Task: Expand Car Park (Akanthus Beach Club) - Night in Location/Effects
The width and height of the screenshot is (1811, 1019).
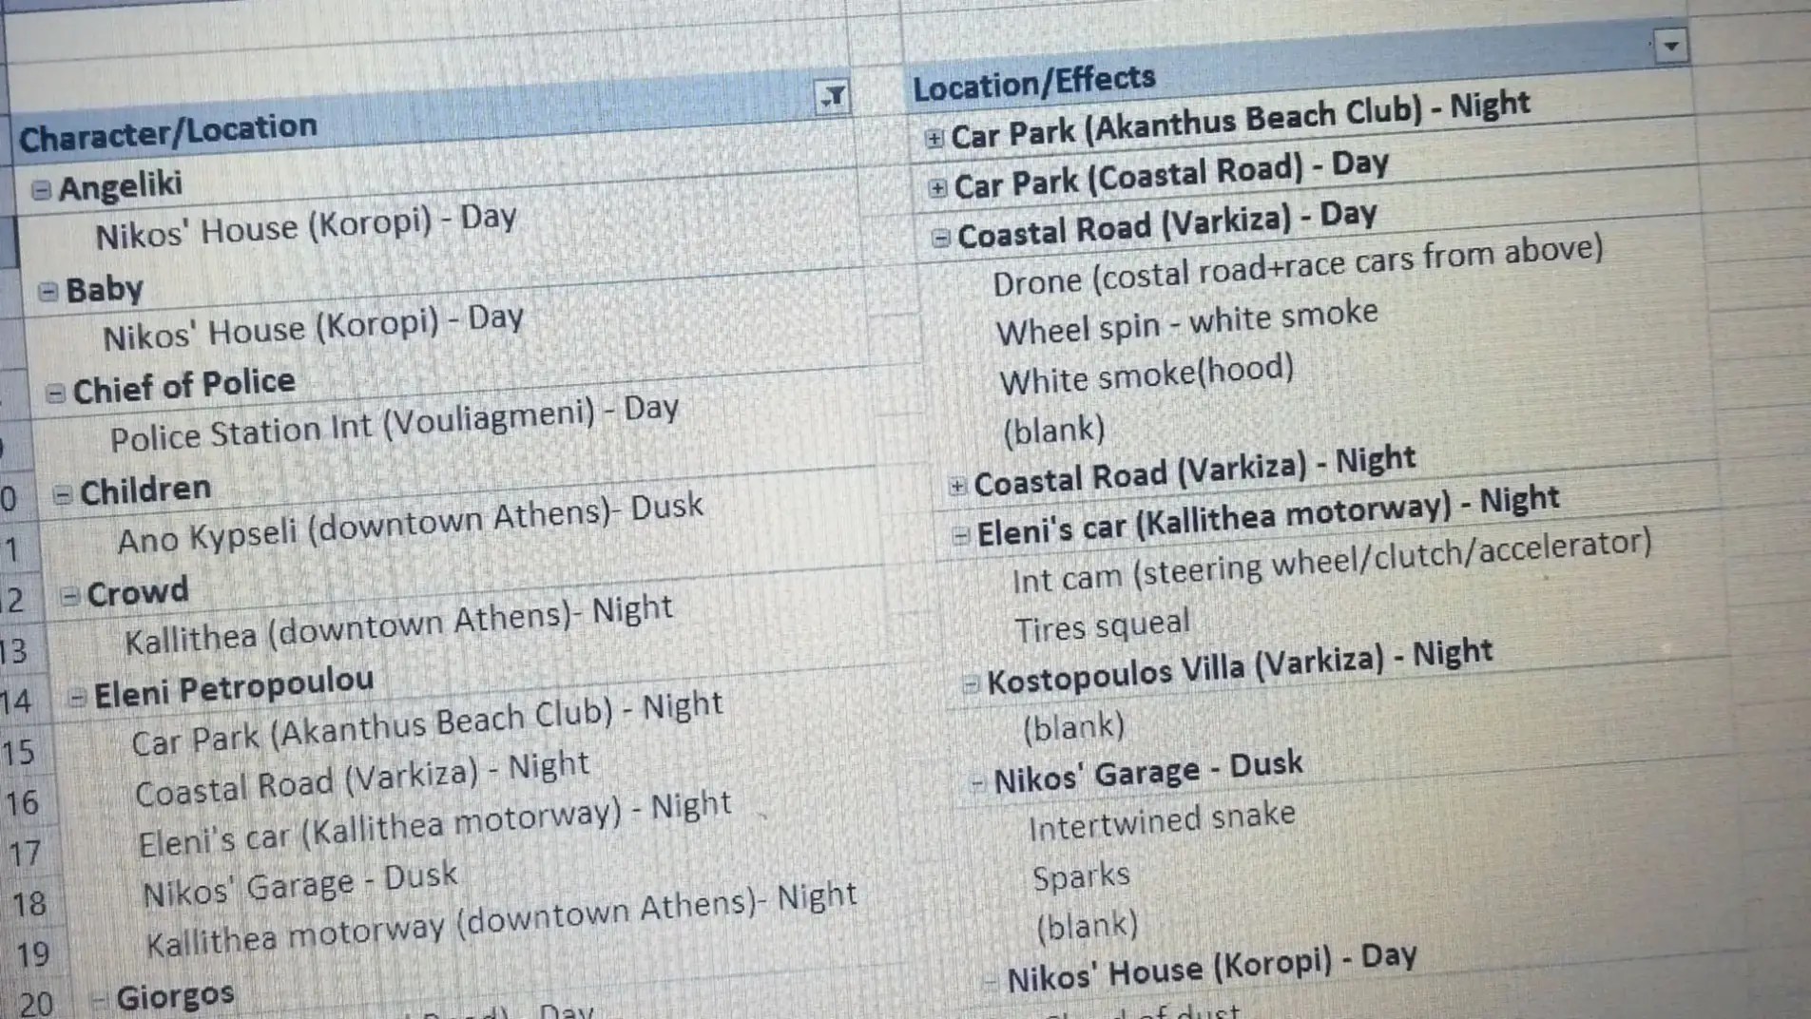Action: point(934,139)
